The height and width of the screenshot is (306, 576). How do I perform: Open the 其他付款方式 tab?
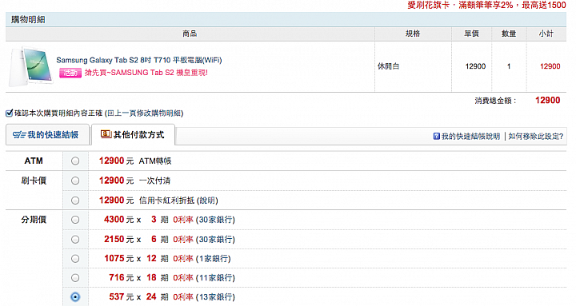pyautogui.click(x=133, y=135)
